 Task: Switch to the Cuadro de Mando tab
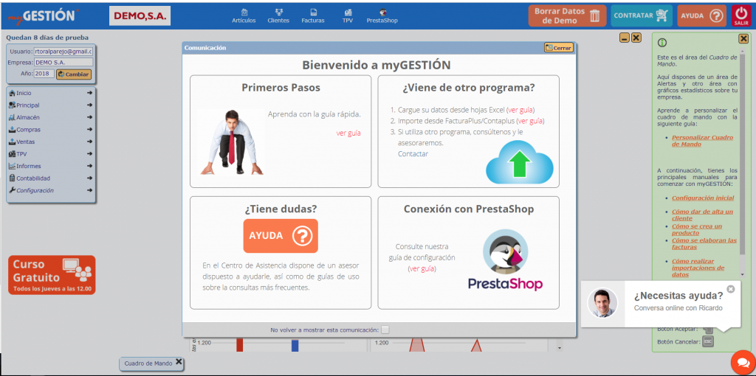click(x=148, y=363)
